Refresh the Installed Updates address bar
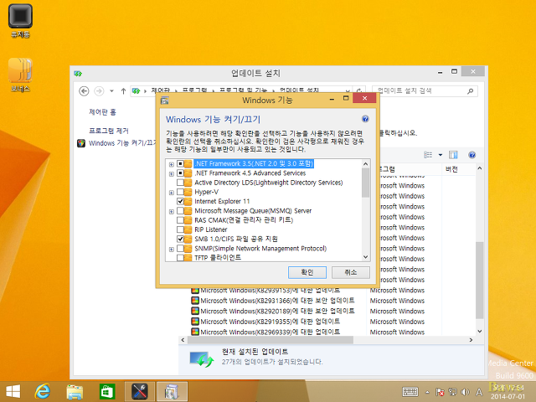Screen dimensions: 536x402 [359, 91]
